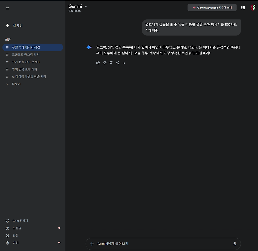Click the thumbs up icon under the response
Screen dimensions: 258x251
click(98, 63)
